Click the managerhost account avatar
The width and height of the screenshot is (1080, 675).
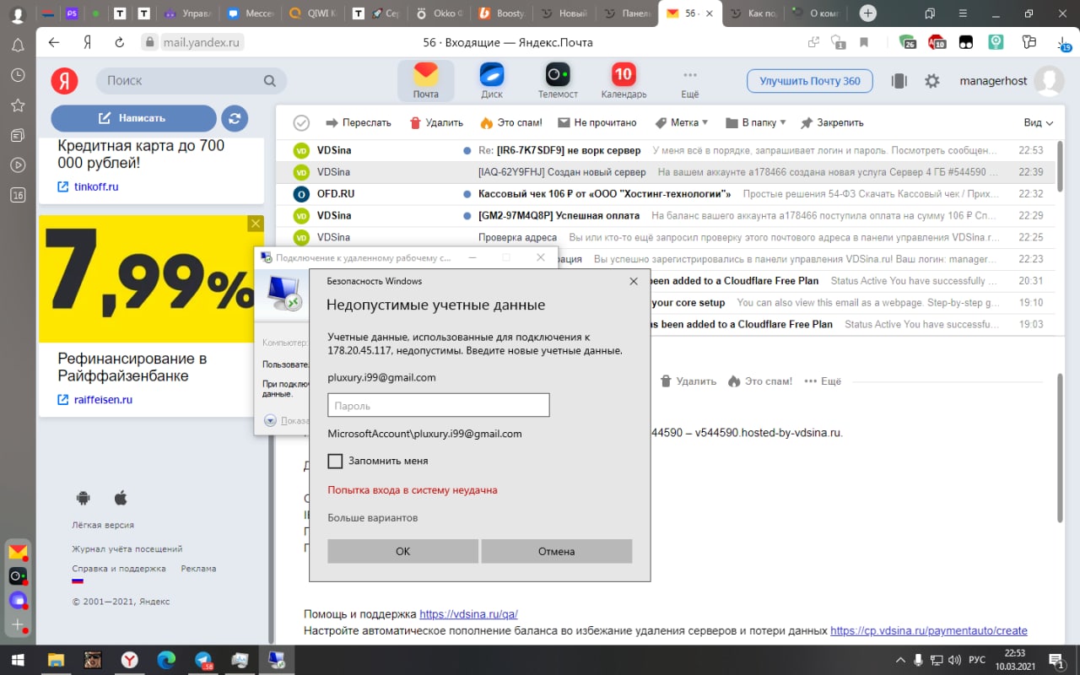pyautogui.click(x=1049, y=81)
